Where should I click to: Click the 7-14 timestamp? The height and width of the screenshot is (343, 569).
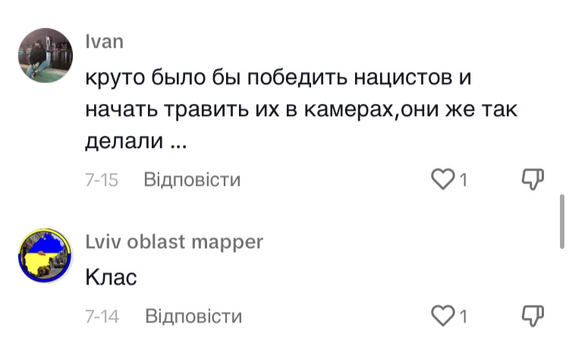[102, 316]
